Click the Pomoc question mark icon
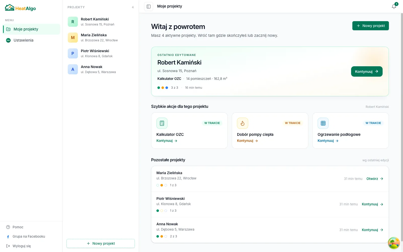The height and width of the screenshot is (252, 403). coord(8,227)
